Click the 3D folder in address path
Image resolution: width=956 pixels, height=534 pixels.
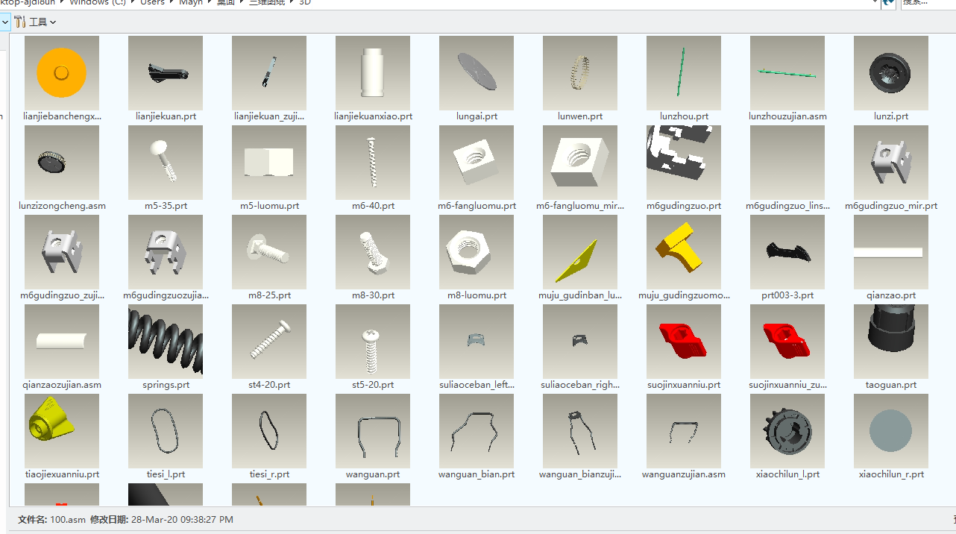tap(305, 3)
